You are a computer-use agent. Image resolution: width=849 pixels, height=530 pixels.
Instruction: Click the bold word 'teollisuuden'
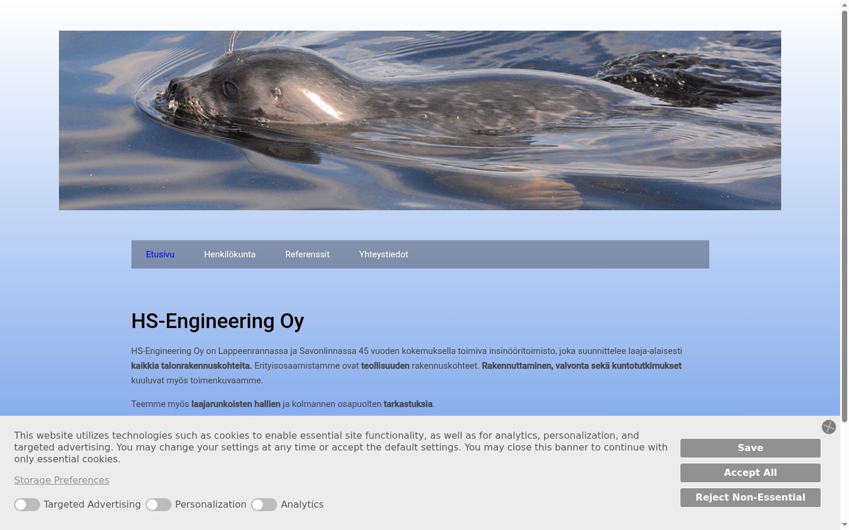pos(386,366)
